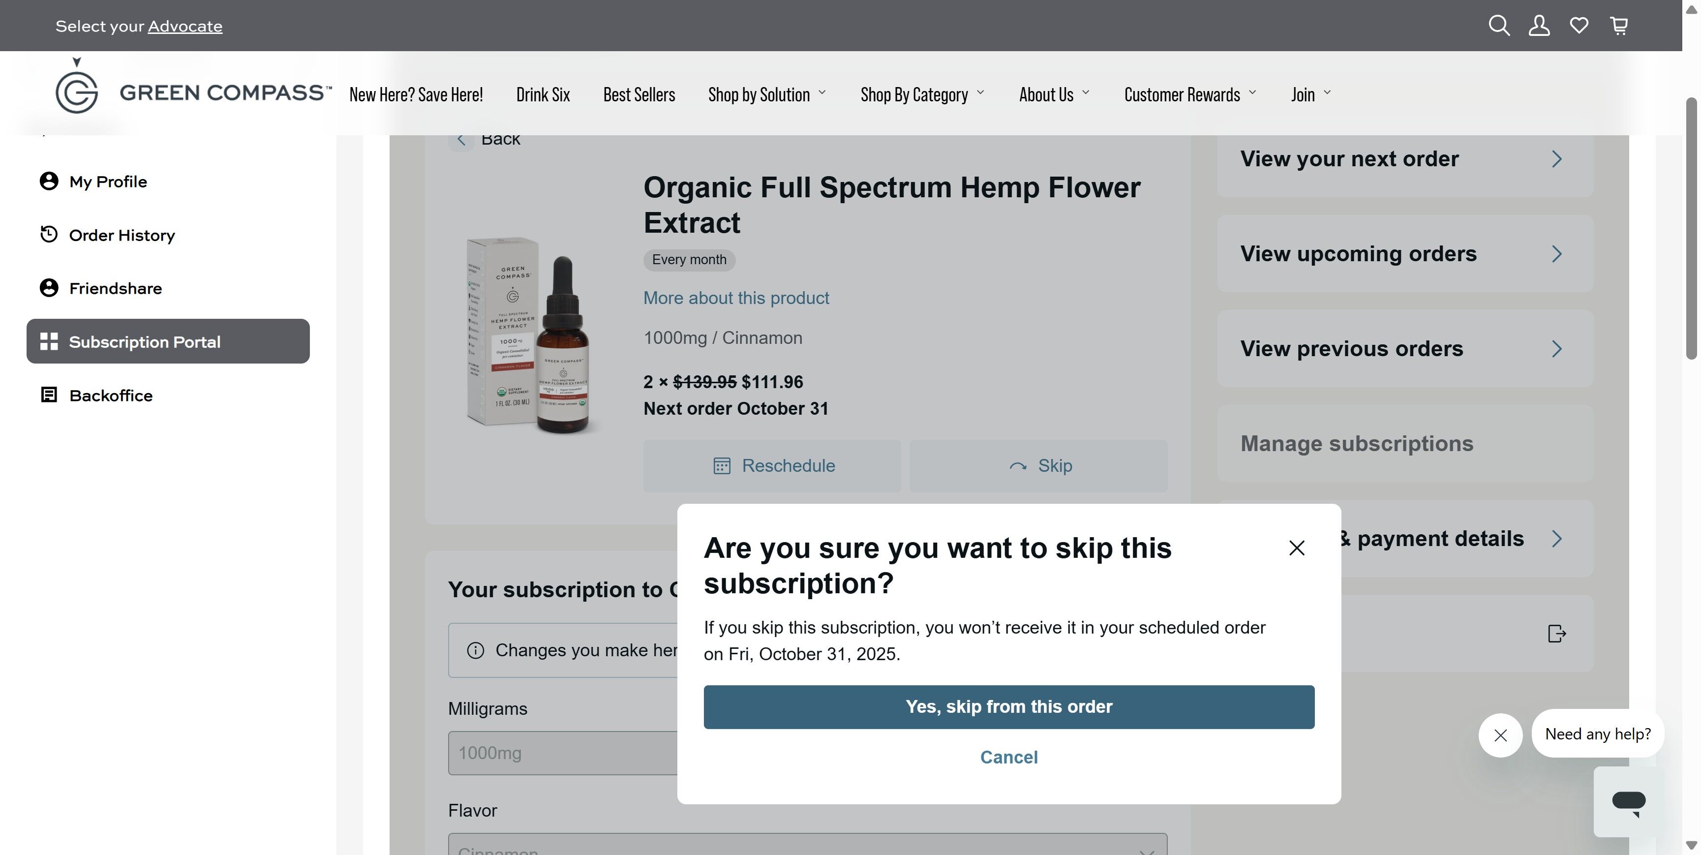Expand the Join menu
The image size is (1701, 855).
[1311, 94]
